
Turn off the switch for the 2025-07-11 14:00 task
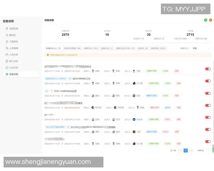(x=208, y=69)
